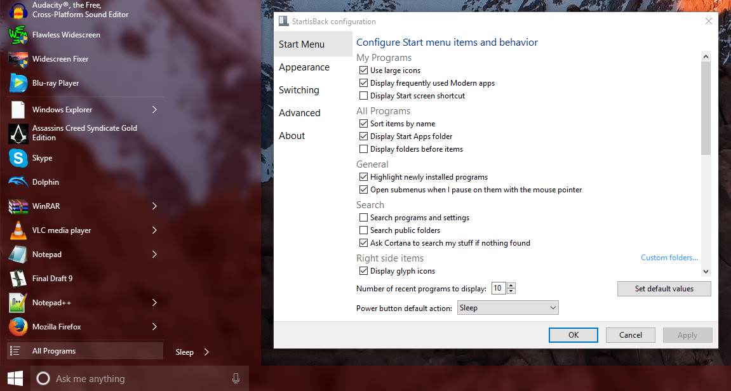Toggle Use large icons checkbox
731x391 pixels.
tap(364, 70)
